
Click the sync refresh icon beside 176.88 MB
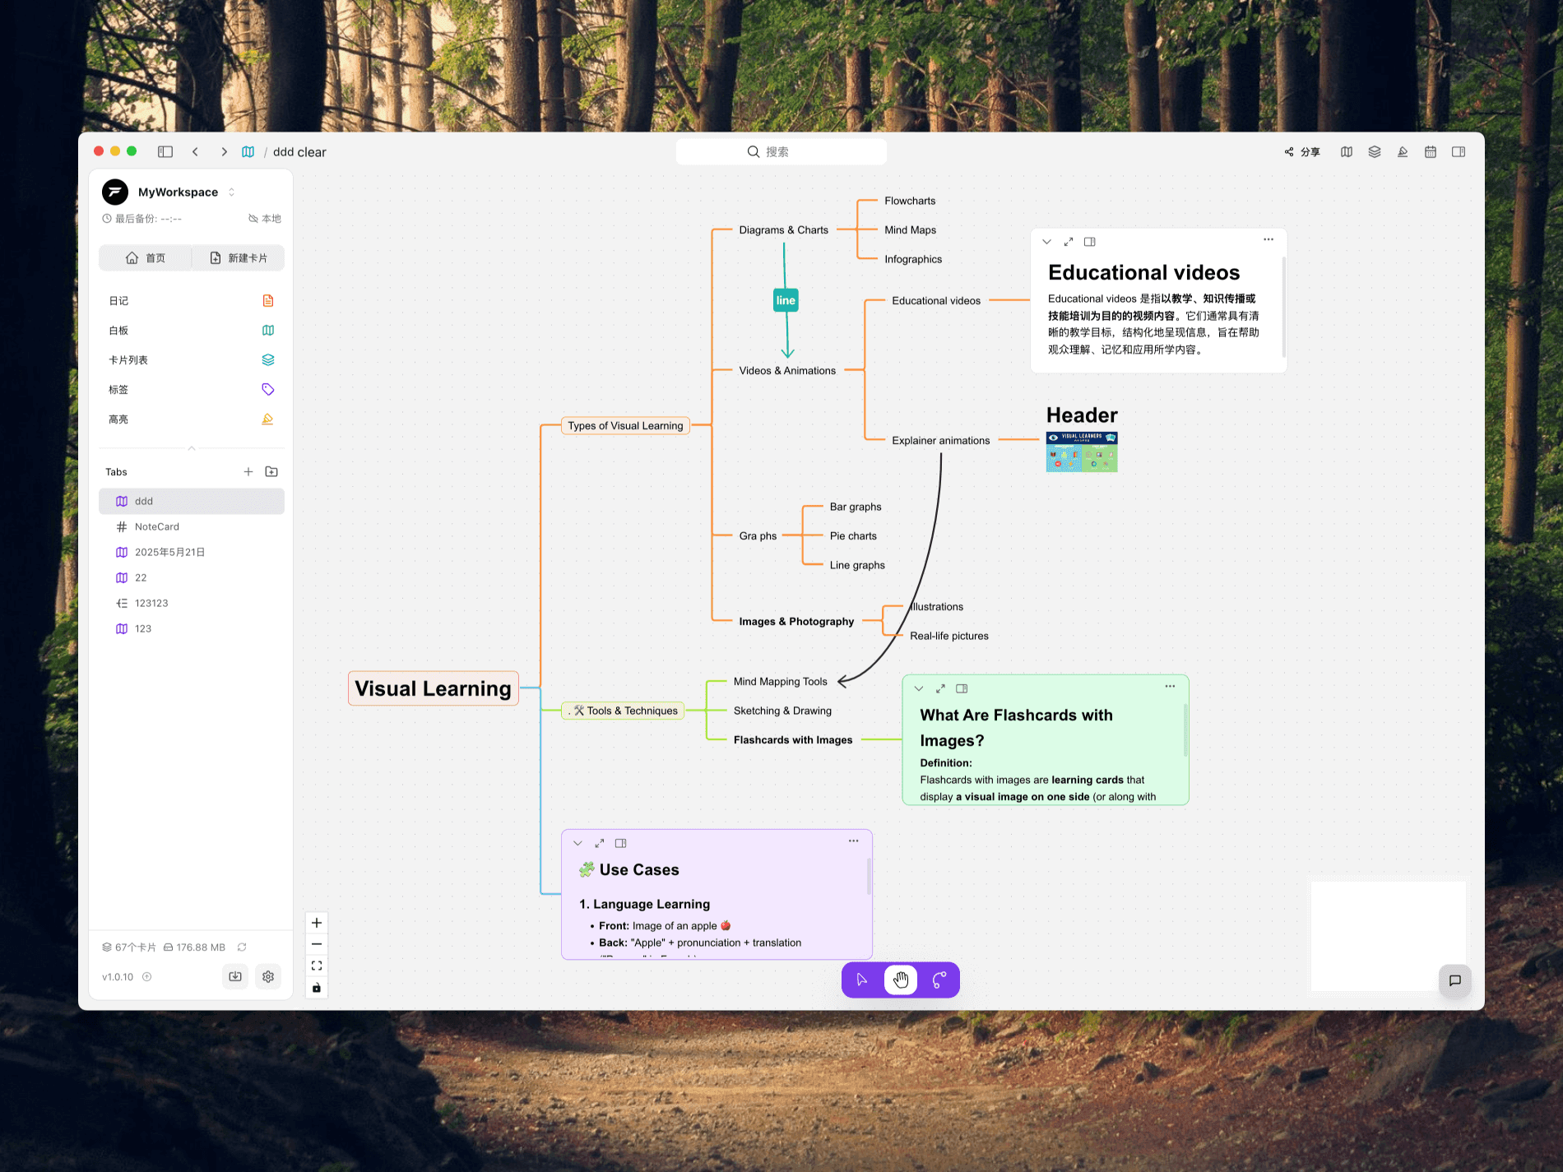(x=242, y=947)
